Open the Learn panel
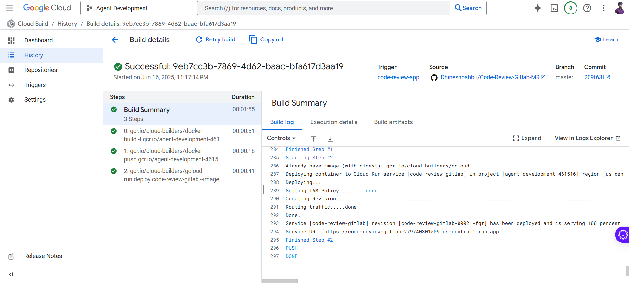 point(606,39)
